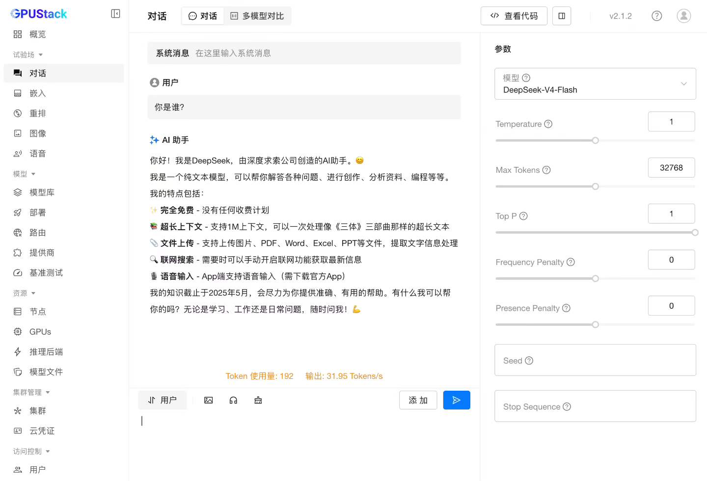Show Max Tokens help tooltip
This screenshot has height=481, width=707.
pos(546,170)
